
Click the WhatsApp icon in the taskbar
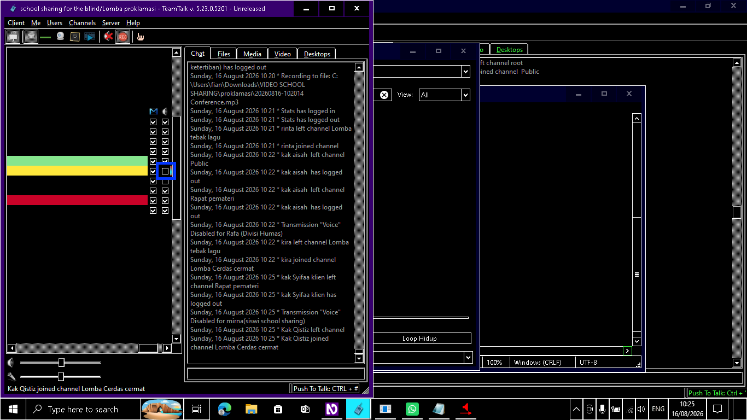coord(412,409)
